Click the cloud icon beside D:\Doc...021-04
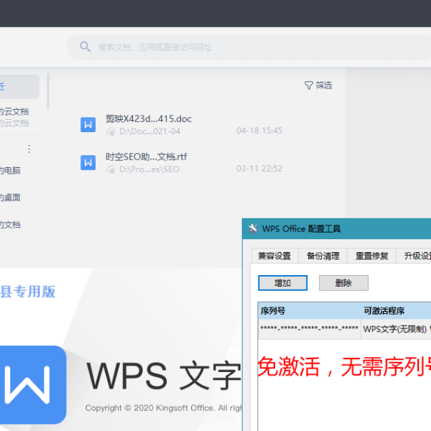 111,131
